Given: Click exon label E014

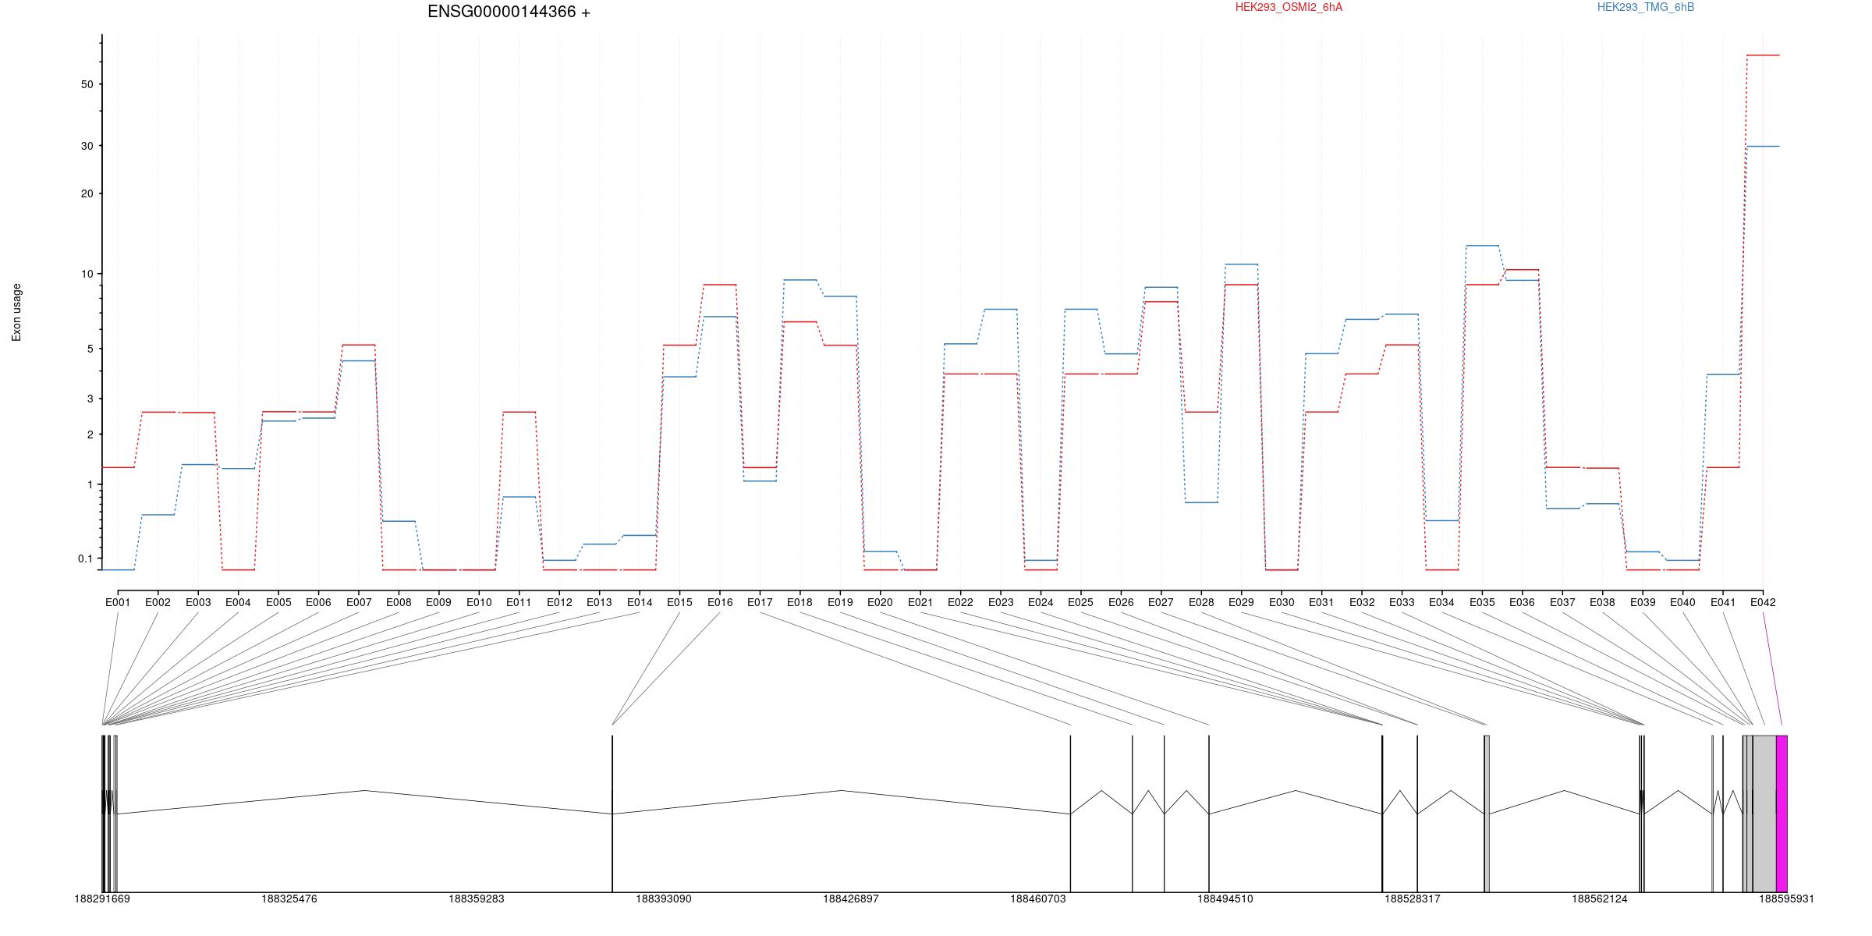Looking at the screenshot, I should tap(640, 602).
